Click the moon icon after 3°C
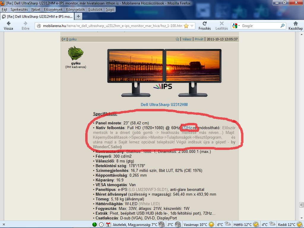This screenshot has height=228, width=304. [178, 224]
